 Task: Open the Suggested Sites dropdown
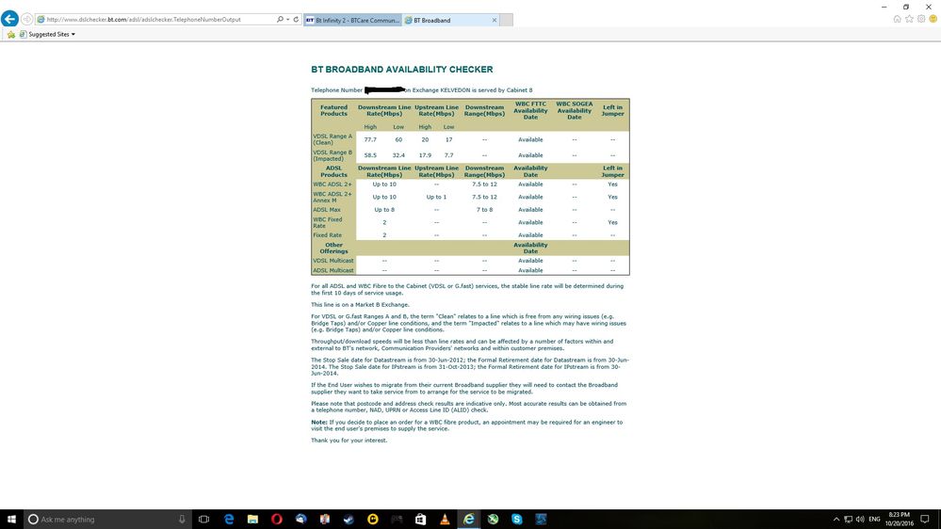(47, 34)
